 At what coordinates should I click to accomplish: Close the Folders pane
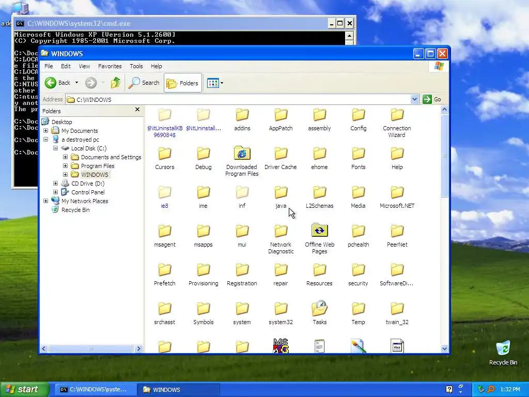pos(137,110)
